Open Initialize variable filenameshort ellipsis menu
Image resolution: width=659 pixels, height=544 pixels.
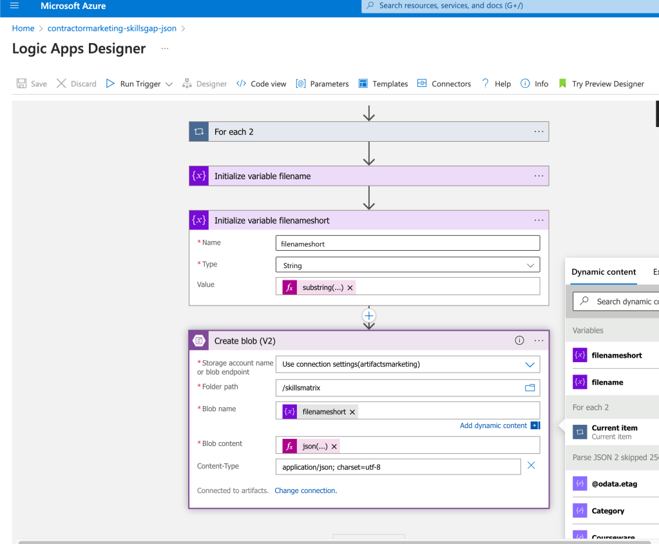click(x=539, y=220)
